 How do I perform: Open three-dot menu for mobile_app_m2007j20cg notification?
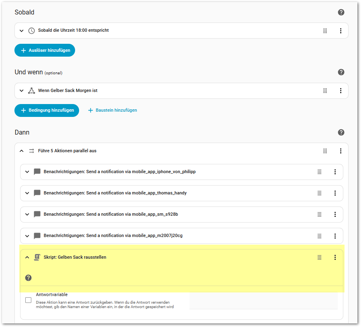[x=335, y=235]
